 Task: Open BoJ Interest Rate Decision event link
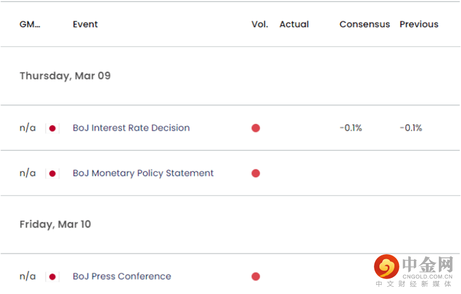[x=131, y=128]
